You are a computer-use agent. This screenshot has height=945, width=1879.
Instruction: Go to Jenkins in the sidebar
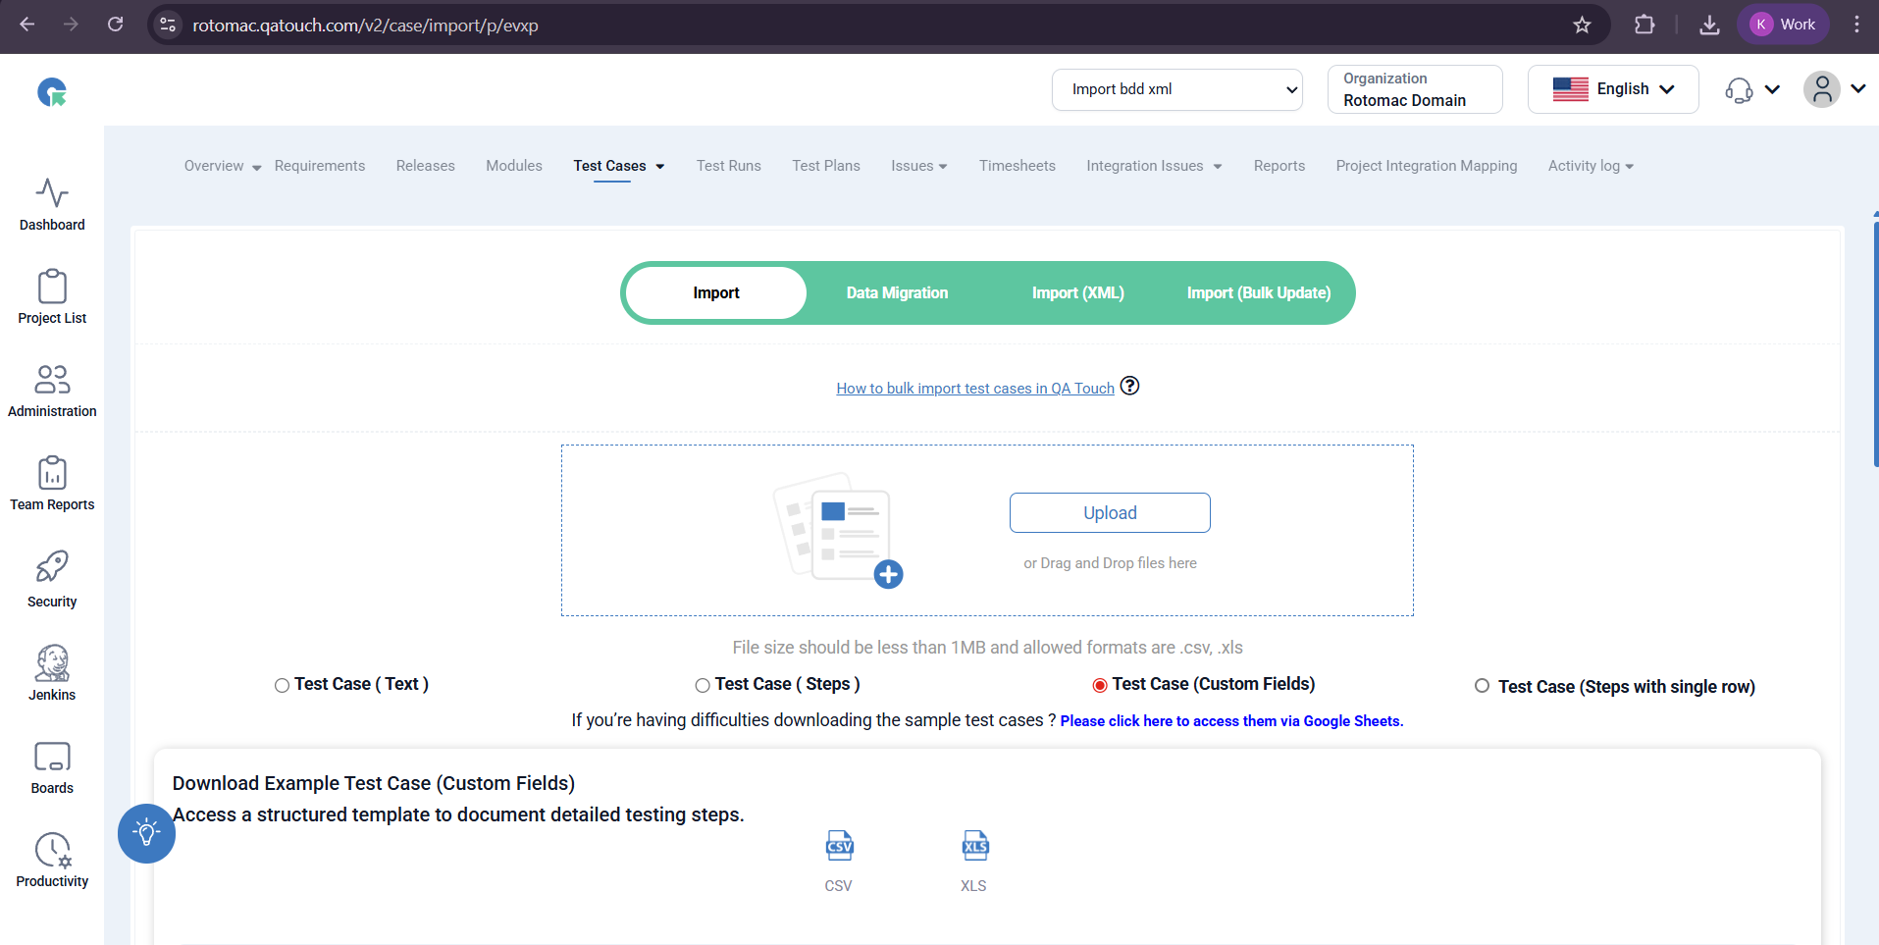click(x=52, y=673)
